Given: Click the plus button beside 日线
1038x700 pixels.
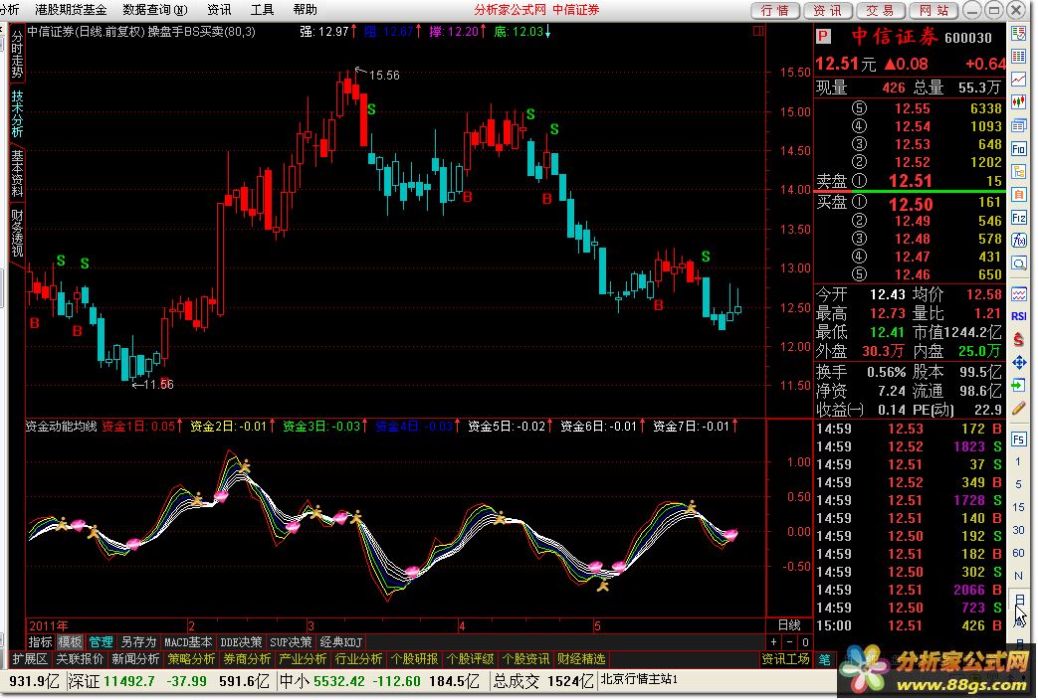Looking at the screenshot, I should [774, 641].
